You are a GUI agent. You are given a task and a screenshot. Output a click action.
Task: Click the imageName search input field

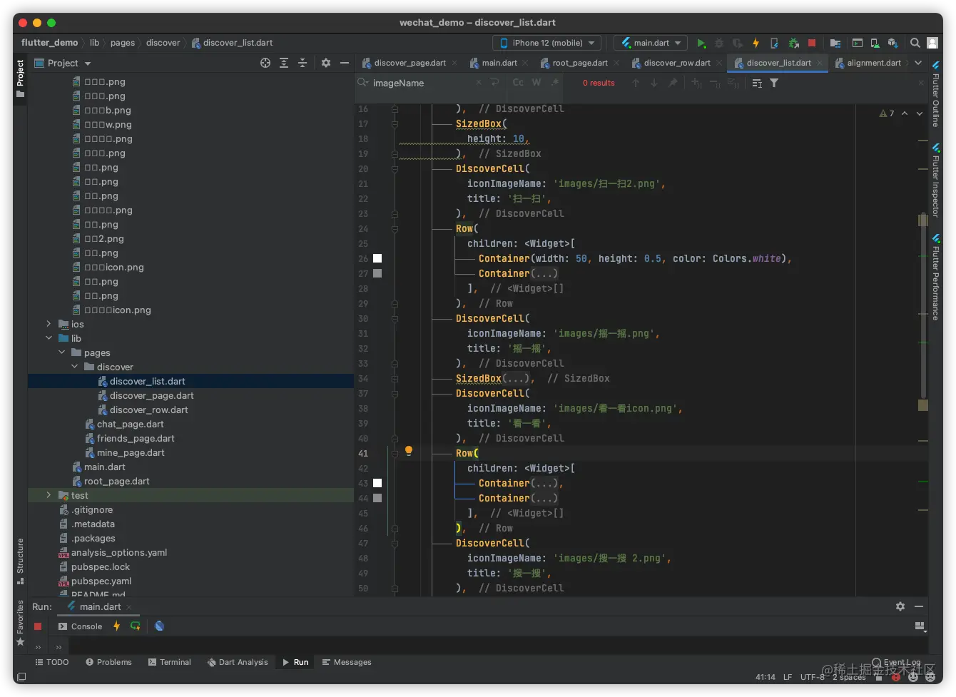(421, 83)
